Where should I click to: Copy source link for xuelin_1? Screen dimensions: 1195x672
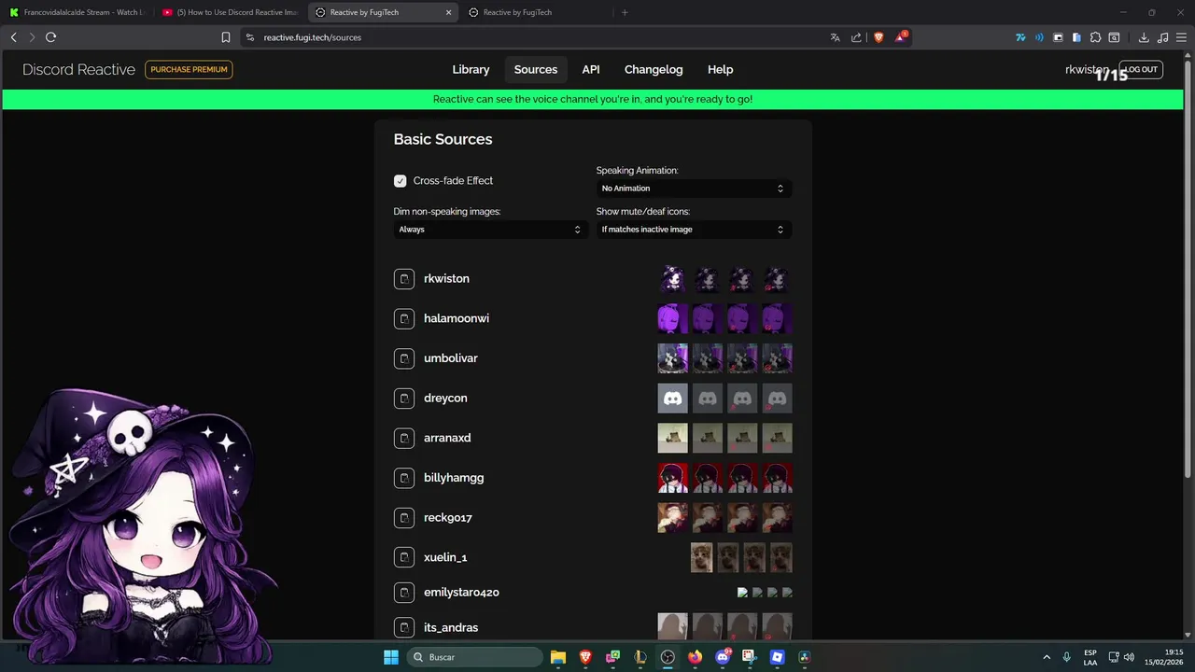pos(403,557)
